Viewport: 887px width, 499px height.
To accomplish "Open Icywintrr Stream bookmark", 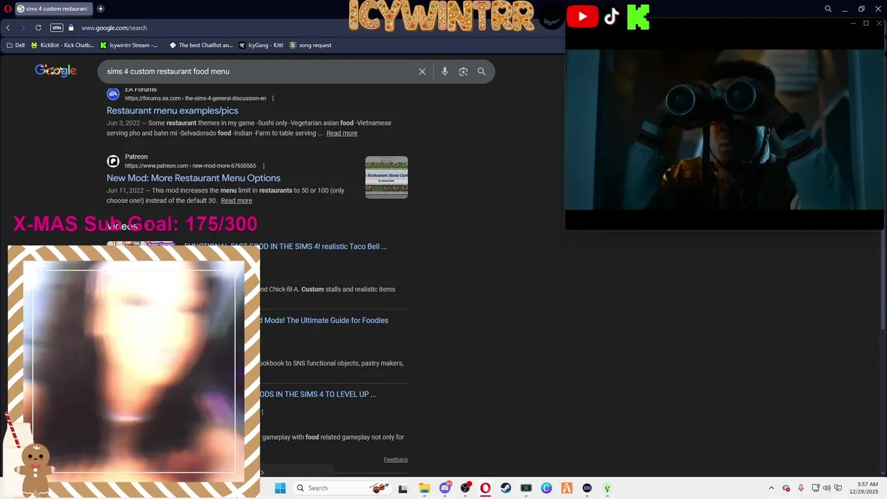I will 129,45.
